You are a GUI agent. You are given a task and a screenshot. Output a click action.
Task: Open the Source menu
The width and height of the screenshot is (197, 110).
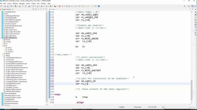point(9,3)
